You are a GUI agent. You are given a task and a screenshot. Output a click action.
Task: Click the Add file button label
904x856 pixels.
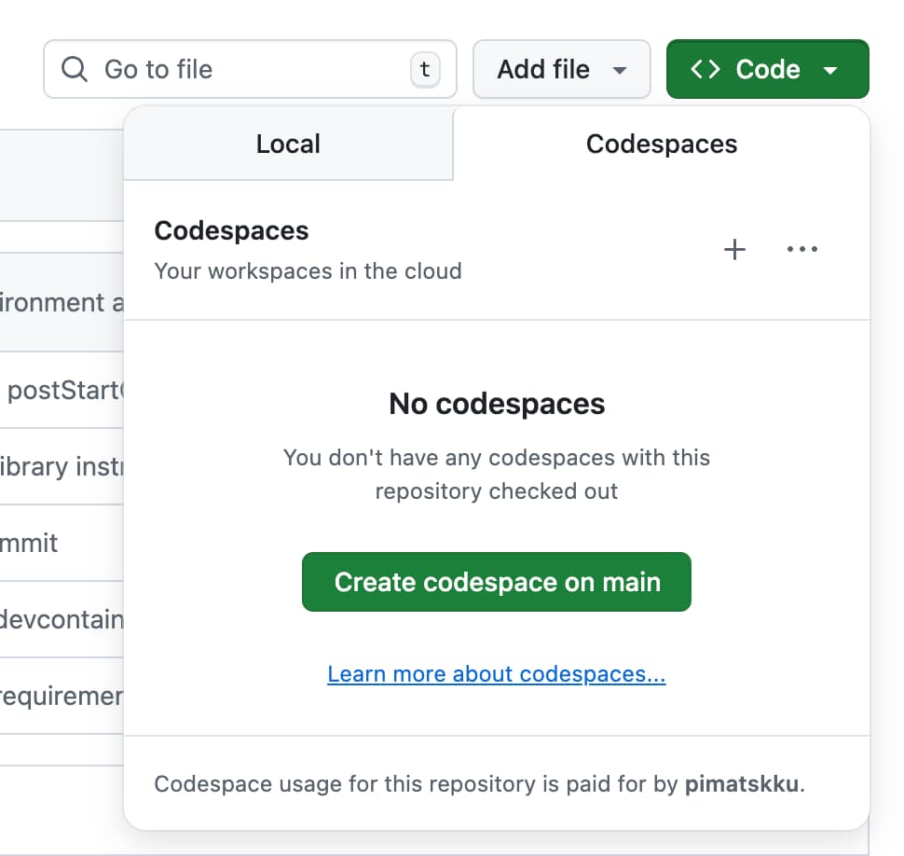(x=543, y=69)
